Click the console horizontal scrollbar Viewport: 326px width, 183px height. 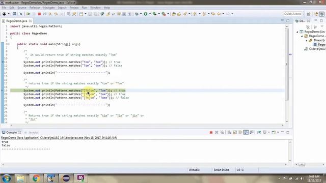[144, 164]
